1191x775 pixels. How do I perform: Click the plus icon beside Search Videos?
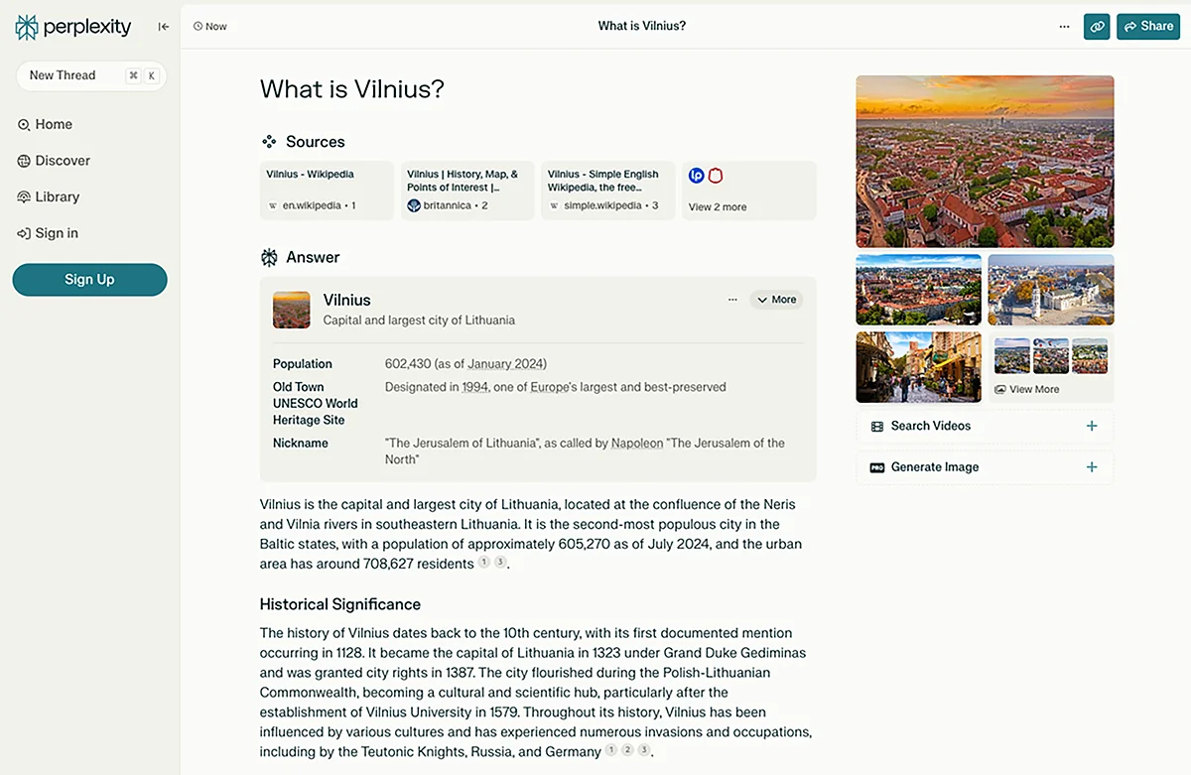(x=1092, y=426)
